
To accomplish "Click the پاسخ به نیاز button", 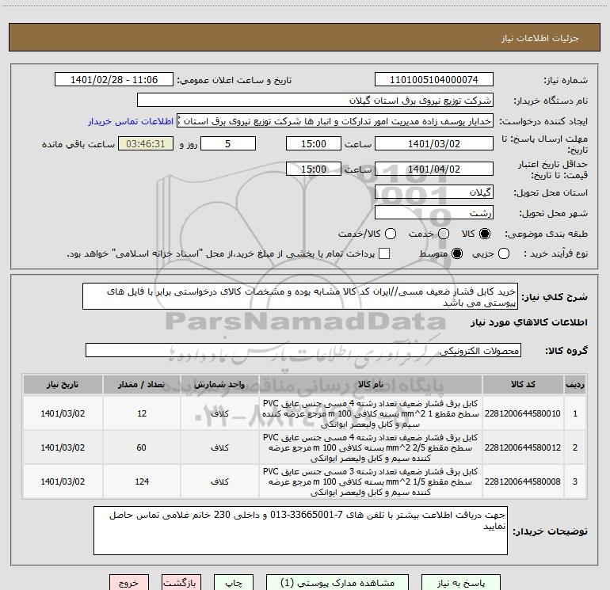I will (460, 583).
